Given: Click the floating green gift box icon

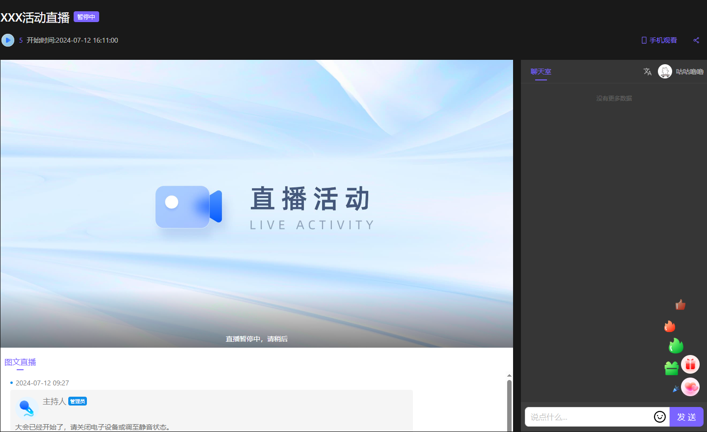Looking at the screenshot, I should pyautogui.click(x=671, y=368).
